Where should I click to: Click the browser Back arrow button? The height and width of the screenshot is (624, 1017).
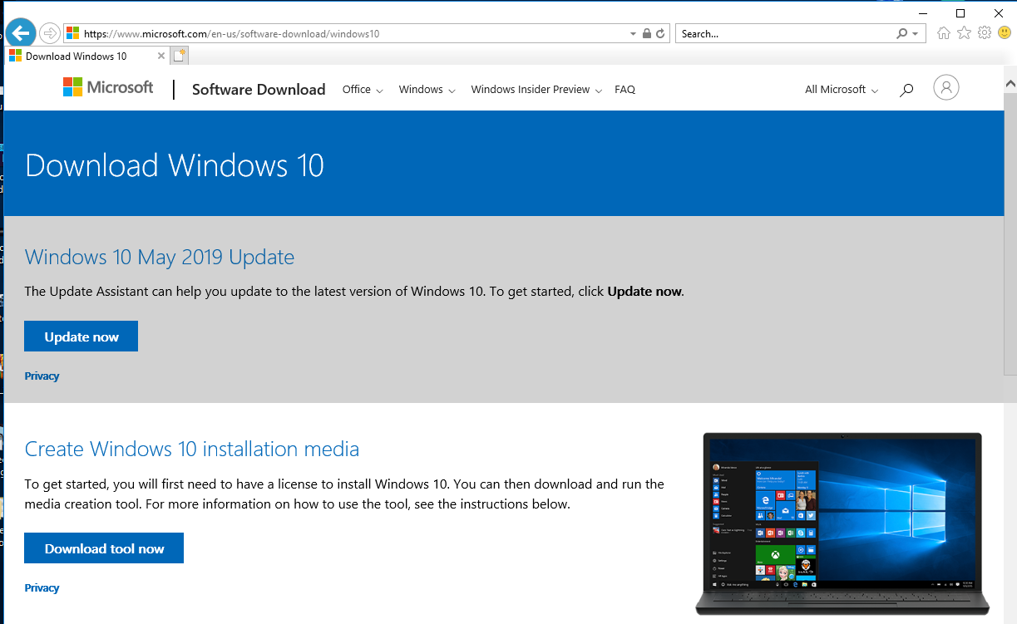pos(21,33)
